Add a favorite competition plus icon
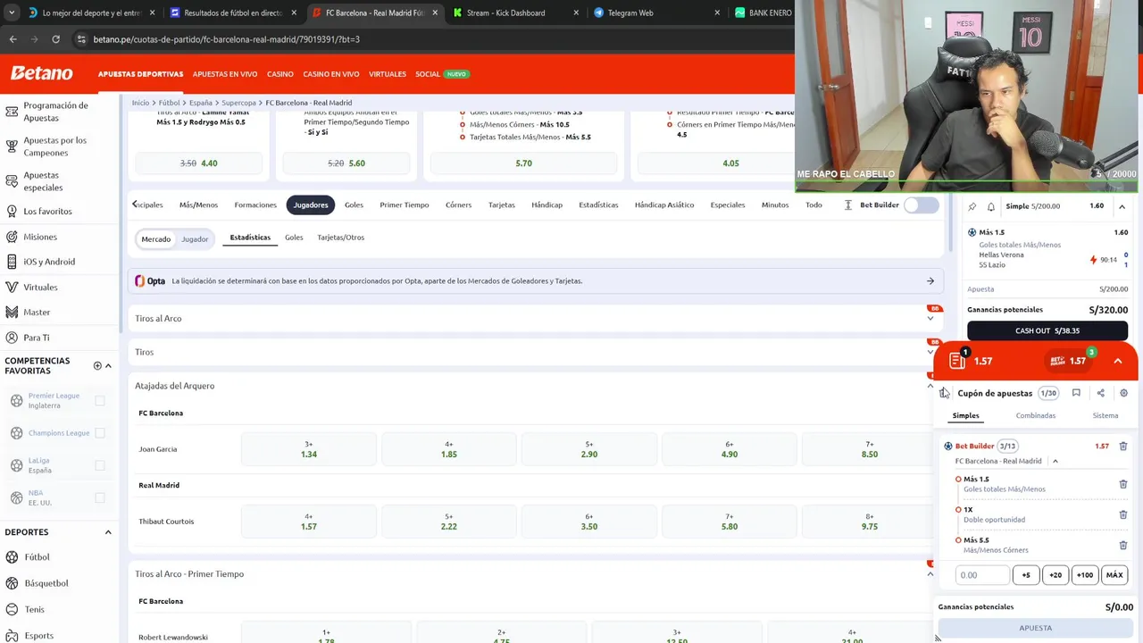Screen dimensions: 1143x643 click(x=97, y=365)
